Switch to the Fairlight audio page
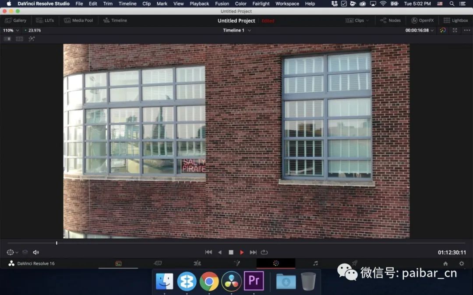The width and height of the screenshot is (473, 295). click(314, 263)
